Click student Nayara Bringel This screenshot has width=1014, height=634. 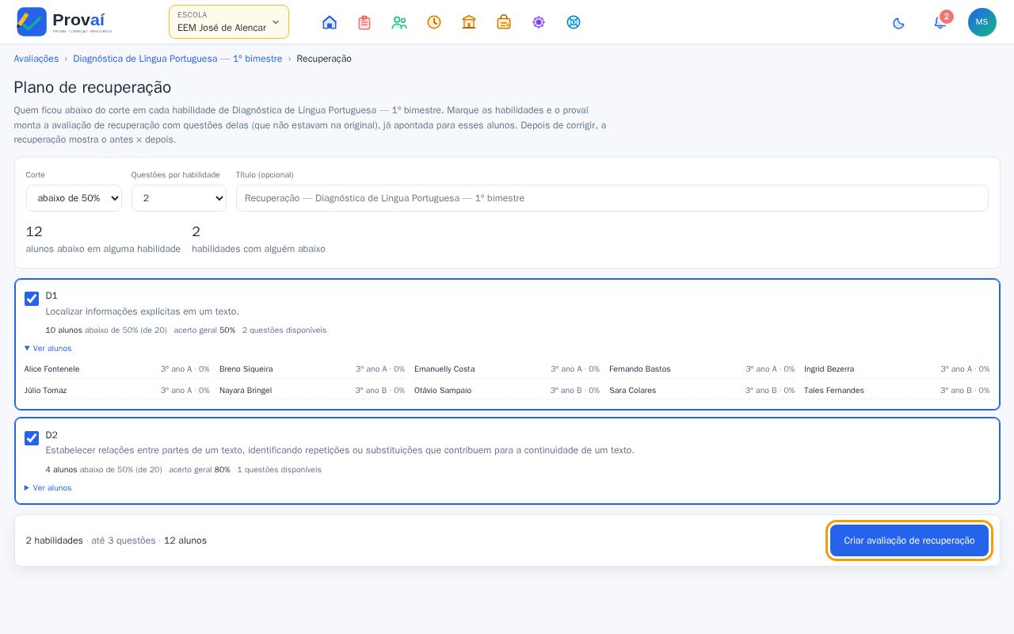coord(246,391)
